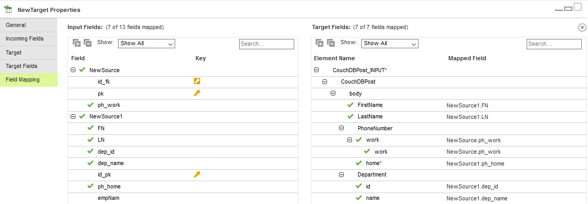Screen dimensions: 588x204
Task: Open Target Fields Show All dropdown
Action: coord(390,44)
